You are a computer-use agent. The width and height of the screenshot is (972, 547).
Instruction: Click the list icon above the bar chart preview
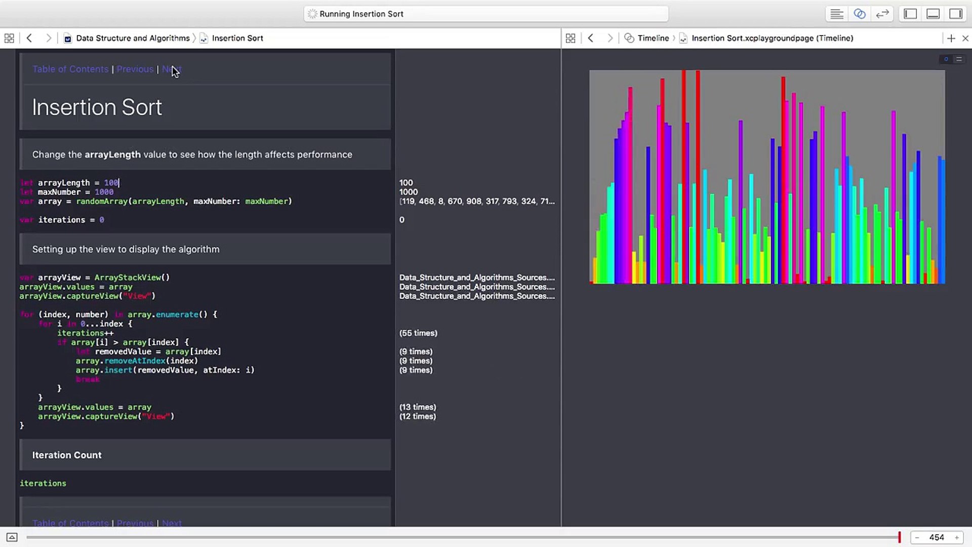(959, 59)
